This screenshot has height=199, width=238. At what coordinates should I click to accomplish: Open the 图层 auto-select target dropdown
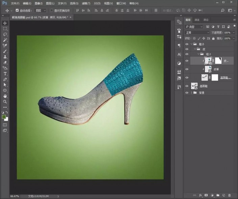pyautogui.click(x=40, y=10)
